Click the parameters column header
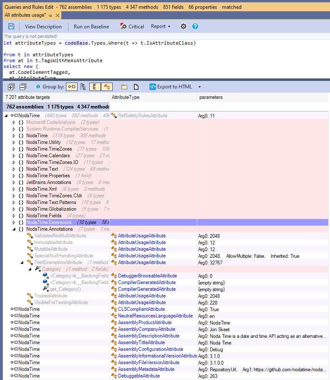The height and width of the screenshot is (380, 330). click(x=263, y=97)
